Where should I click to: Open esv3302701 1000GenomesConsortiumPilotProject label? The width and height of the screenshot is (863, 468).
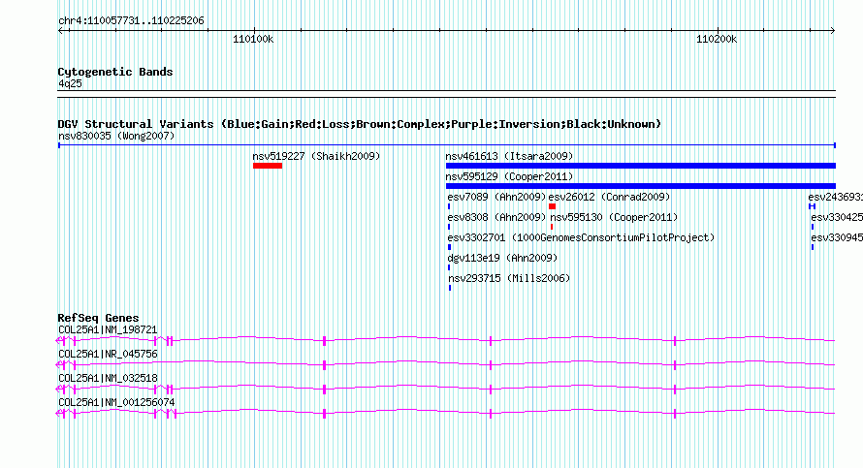(581, 237)
